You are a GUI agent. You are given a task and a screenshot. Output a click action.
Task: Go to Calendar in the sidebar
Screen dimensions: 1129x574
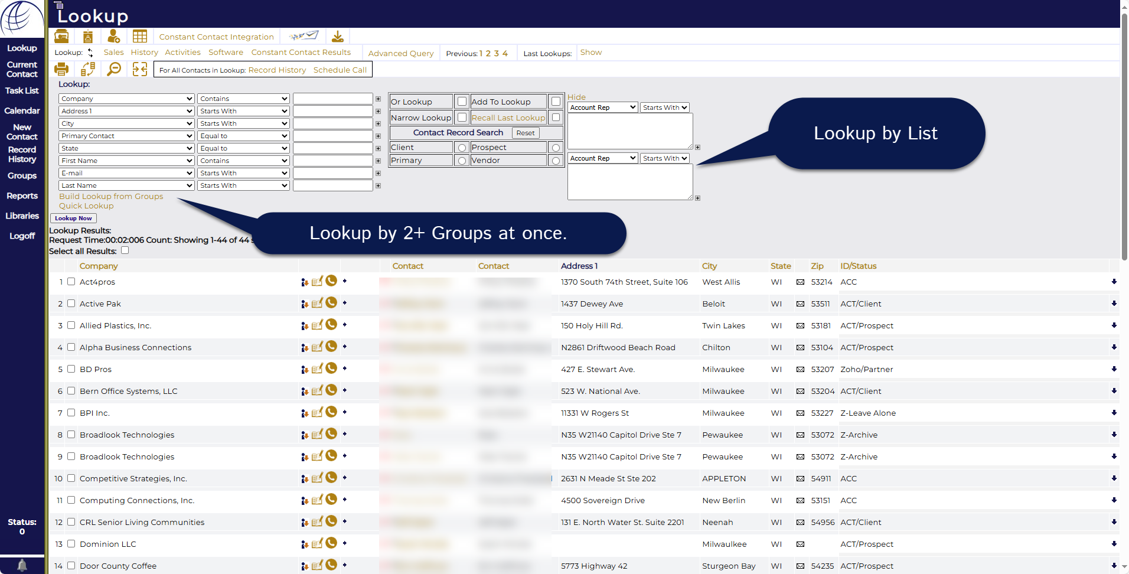coord(22,110)
